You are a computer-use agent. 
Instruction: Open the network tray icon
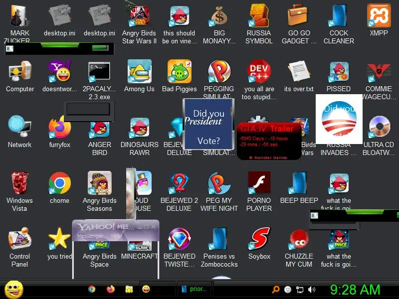[300, 290]
